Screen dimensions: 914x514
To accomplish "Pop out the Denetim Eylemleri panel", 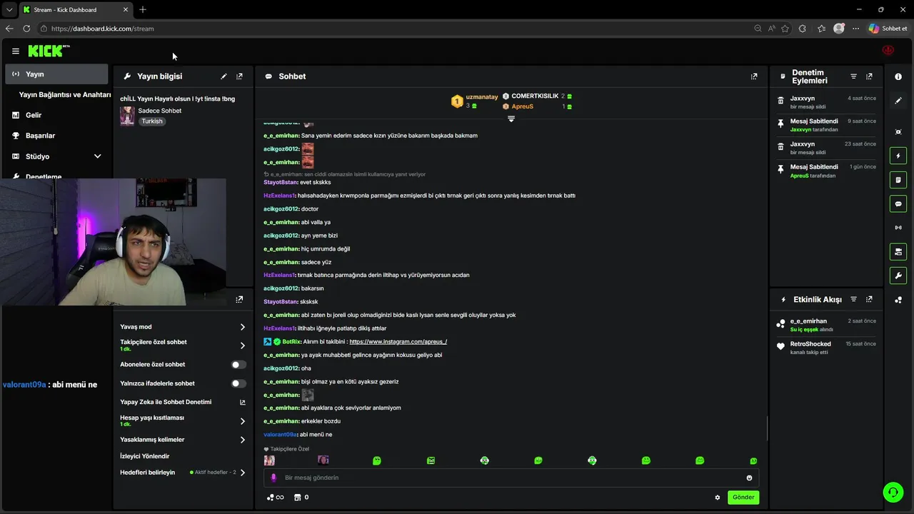I will click(x=869, y=76).
